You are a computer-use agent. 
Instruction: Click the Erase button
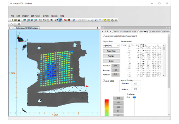(111, 61)
